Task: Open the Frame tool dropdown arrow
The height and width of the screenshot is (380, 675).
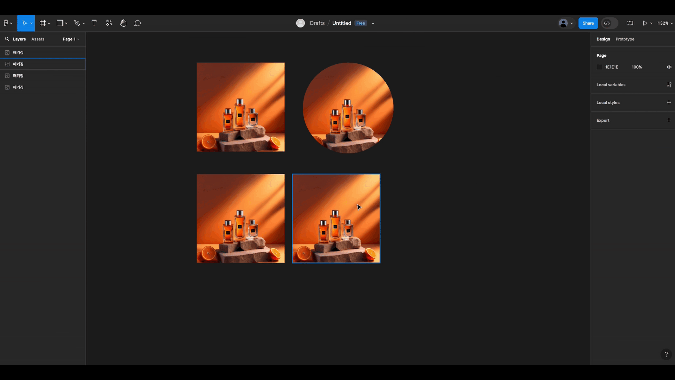Action: [49, 23]
